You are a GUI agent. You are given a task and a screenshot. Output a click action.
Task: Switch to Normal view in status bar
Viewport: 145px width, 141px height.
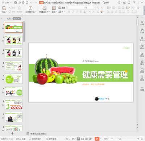[78, 139]
